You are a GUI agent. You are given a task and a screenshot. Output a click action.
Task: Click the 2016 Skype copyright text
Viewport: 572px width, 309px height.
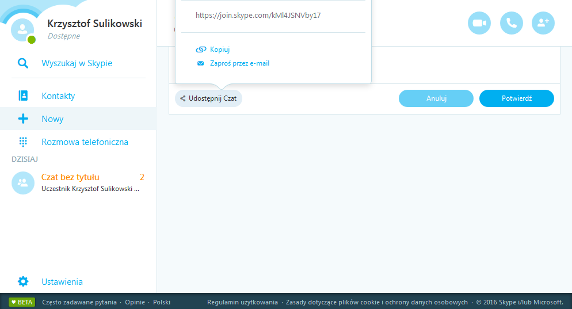[520, 302]
